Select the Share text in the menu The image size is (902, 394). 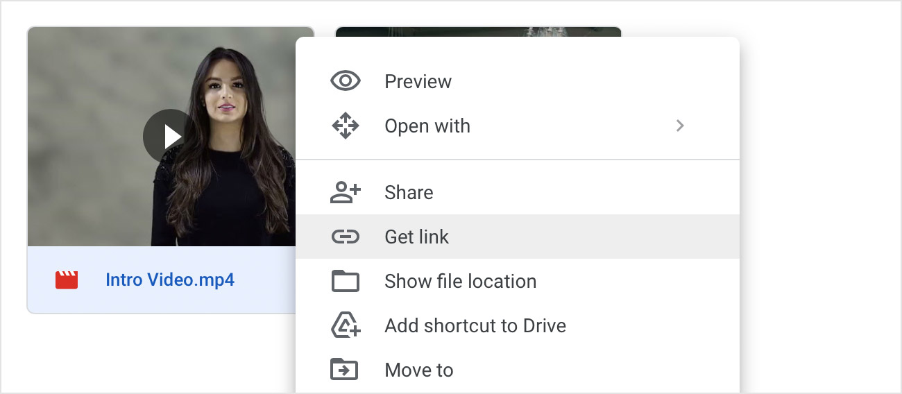409,193
